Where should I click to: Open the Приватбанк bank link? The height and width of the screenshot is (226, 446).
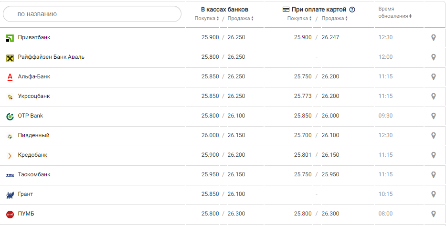point(34,37)
